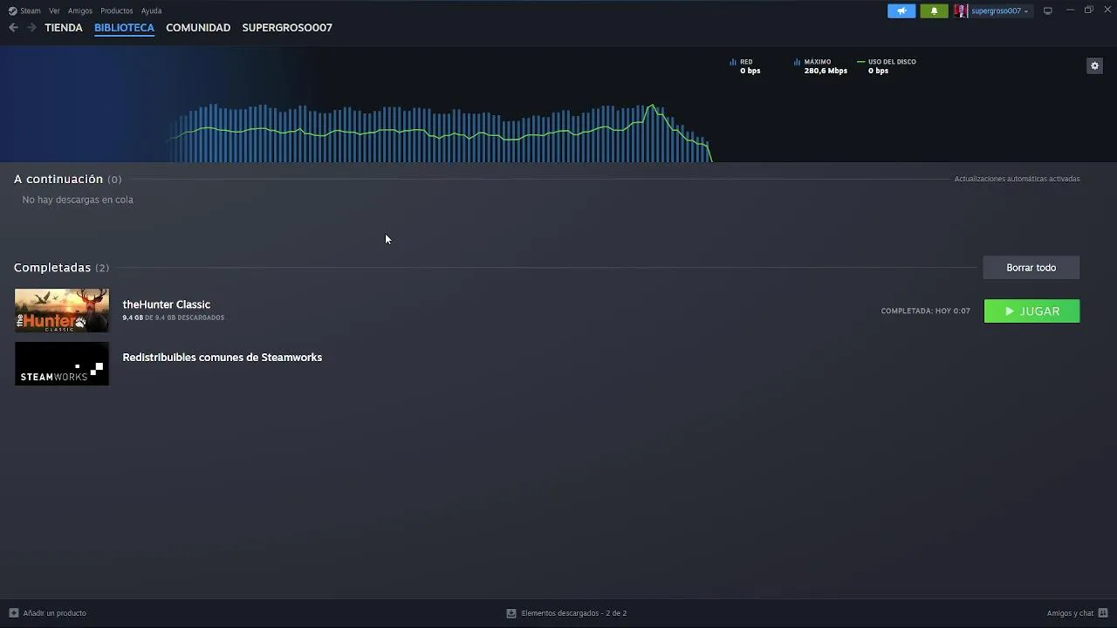
Task: Open the download settings gear icon
Action: 1094,65
